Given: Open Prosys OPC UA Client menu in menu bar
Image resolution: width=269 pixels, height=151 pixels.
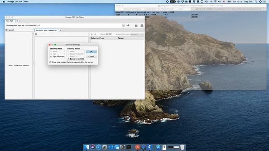Looking at the screenshot, I should click(18, 2).
